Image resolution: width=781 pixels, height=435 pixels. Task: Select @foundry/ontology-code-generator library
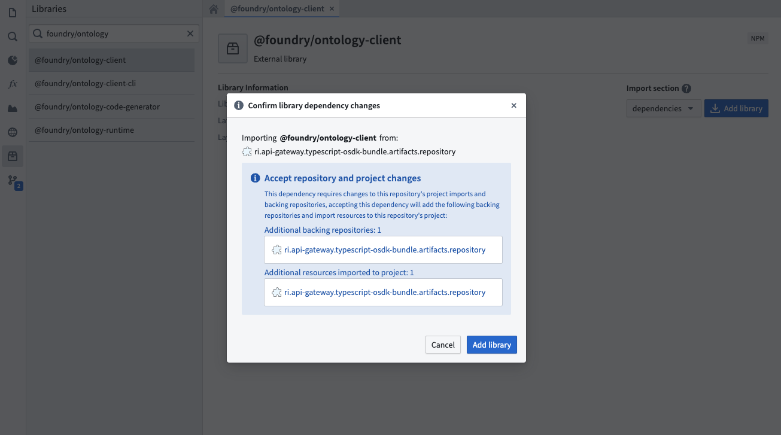(x=112, y=107)
